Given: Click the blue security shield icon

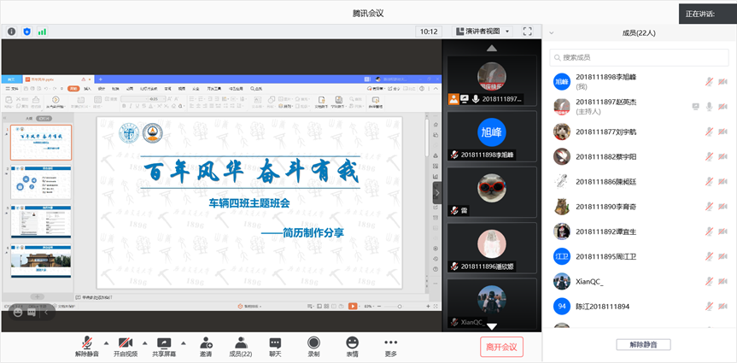Looking at the screenshot, I should point(26,32).
